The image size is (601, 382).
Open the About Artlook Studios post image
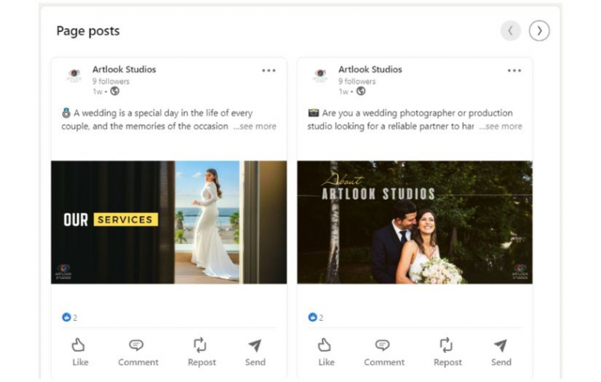(414, 222)
